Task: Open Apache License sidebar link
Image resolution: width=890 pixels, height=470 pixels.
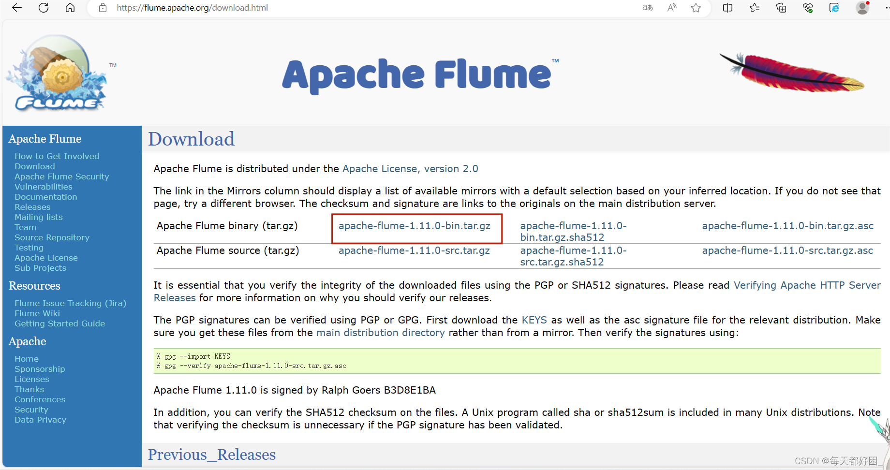Action: click(x=46, y=258)
